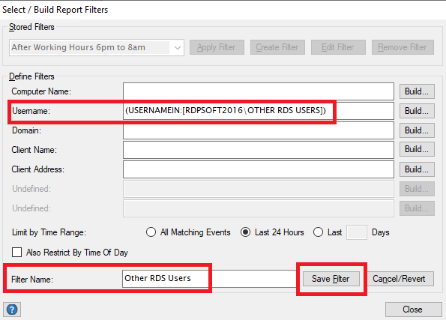The width and height of the screenshot is (446, 320).
Task: Click the Create Filter button
Action: point(277,47)
